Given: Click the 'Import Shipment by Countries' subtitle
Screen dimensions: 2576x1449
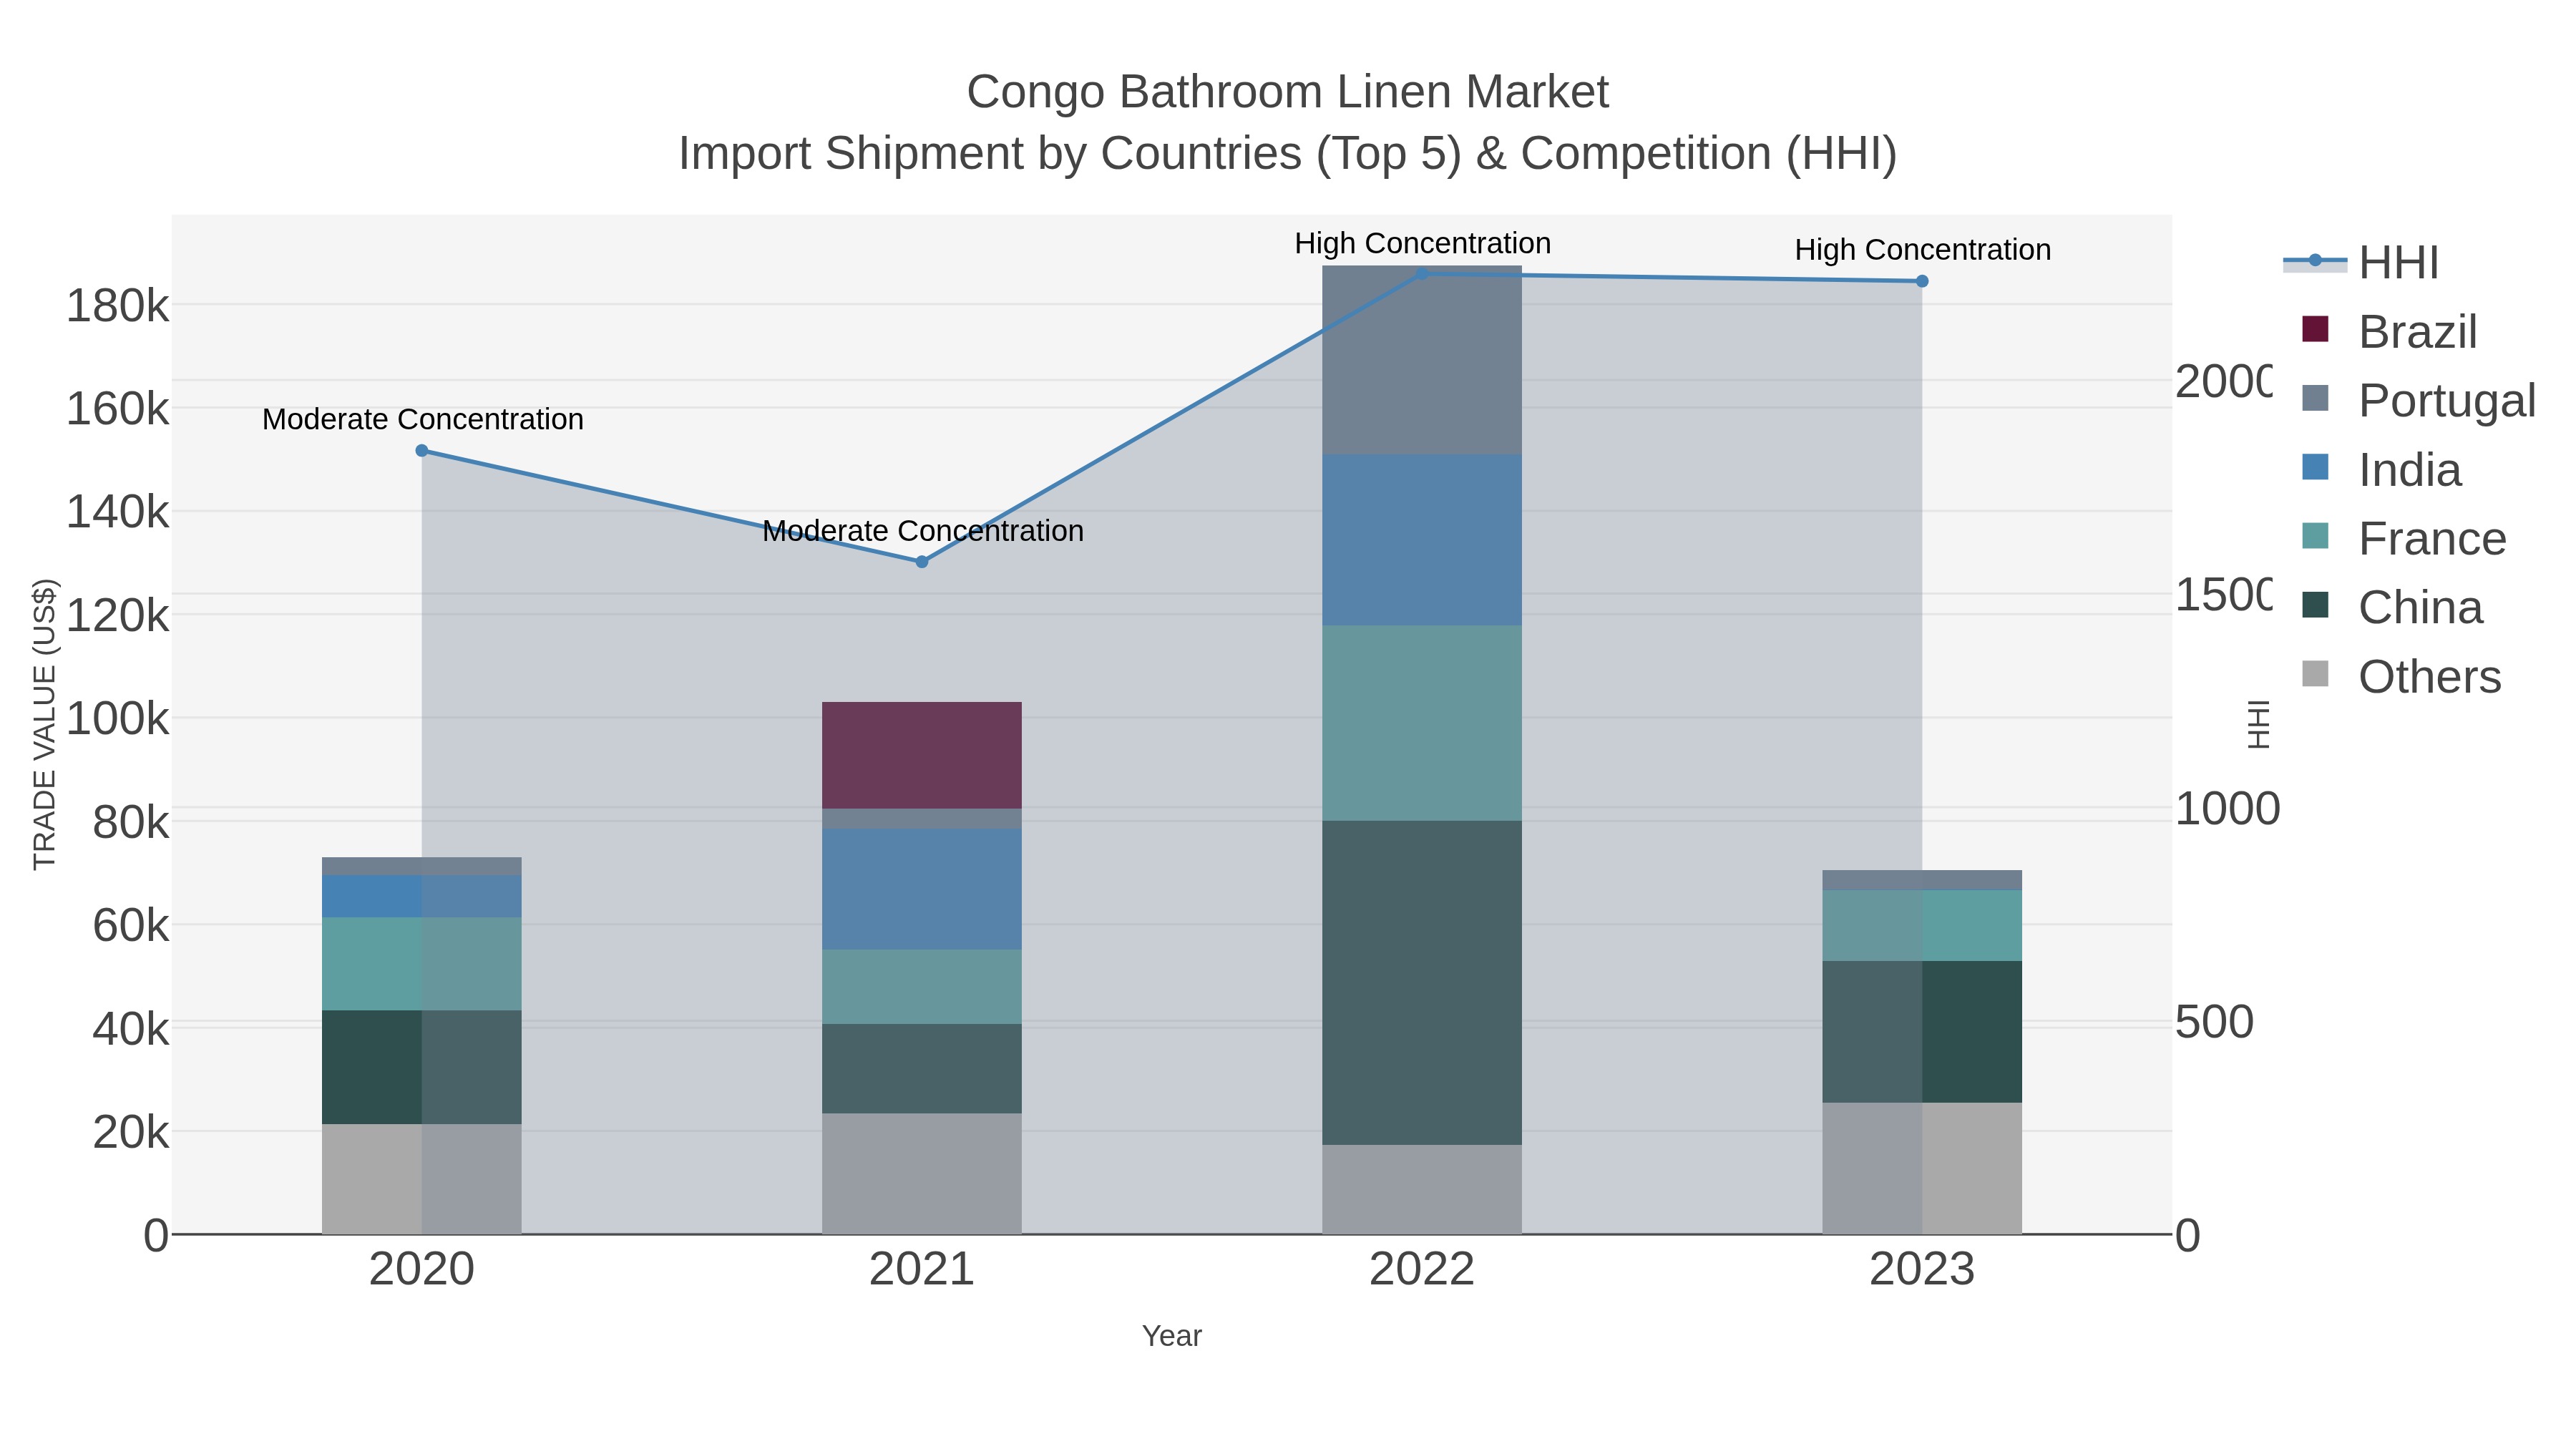Looking at the screenshot, I should [x=1288, y=154].
